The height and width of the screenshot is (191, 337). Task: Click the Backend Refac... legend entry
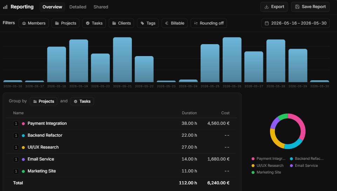coord(307,158)
